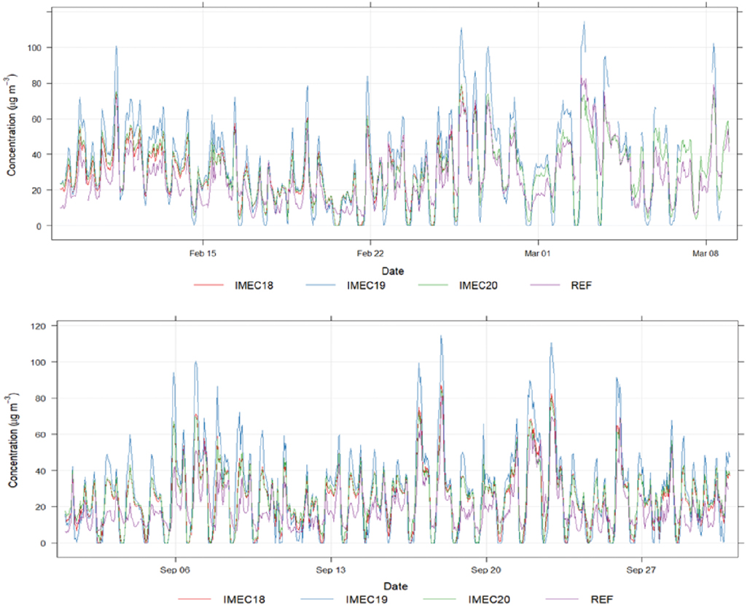Viewport: 750px width, 607px height.
Task: Click the 60 y-axis value in bottom chart
Action: coord(41,434)
